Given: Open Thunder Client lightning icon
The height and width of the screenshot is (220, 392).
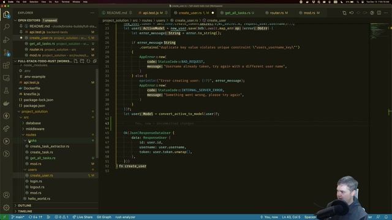Looking at the screenshot, I should (x=6, y=116).
